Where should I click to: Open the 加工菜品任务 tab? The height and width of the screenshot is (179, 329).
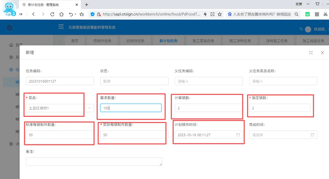pos(203,41)
